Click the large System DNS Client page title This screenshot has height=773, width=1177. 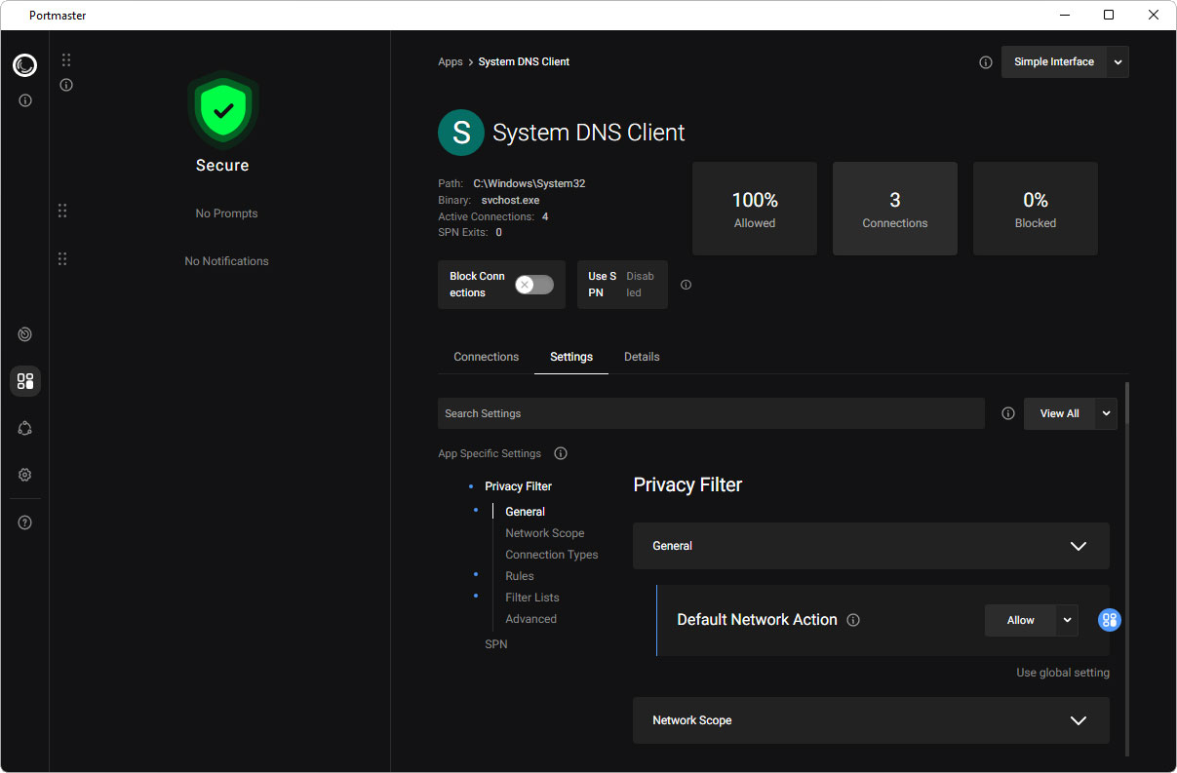pos(589,133)
